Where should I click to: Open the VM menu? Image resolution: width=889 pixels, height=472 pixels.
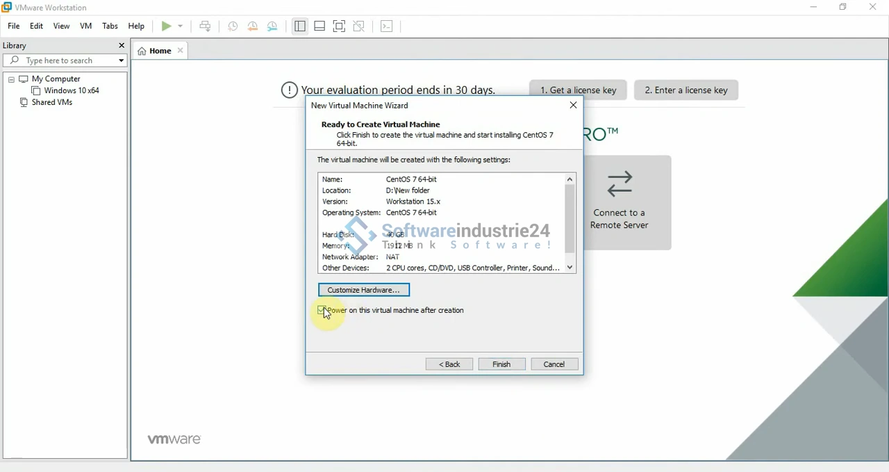coord(86,26)
